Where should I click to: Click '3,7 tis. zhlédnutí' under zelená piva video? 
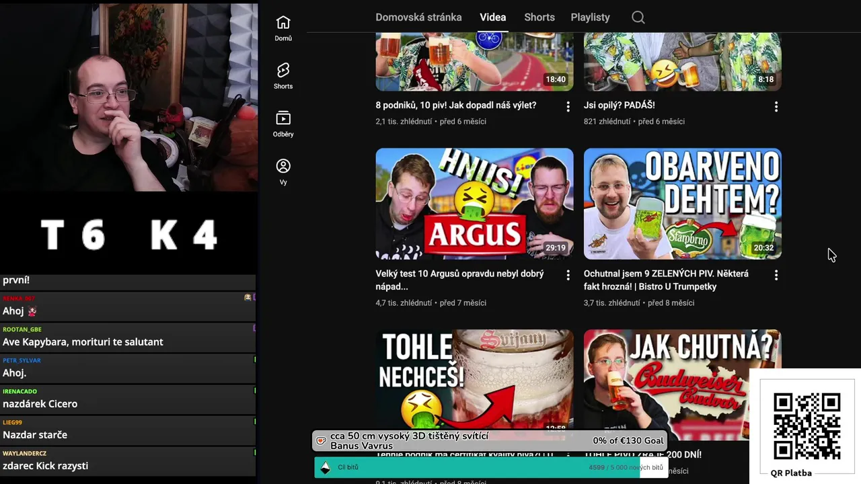[612, 302]
